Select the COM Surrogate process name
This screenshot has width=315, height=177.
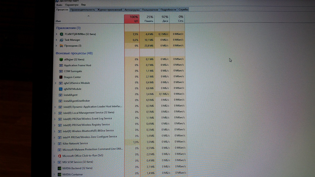click(73, 71)
